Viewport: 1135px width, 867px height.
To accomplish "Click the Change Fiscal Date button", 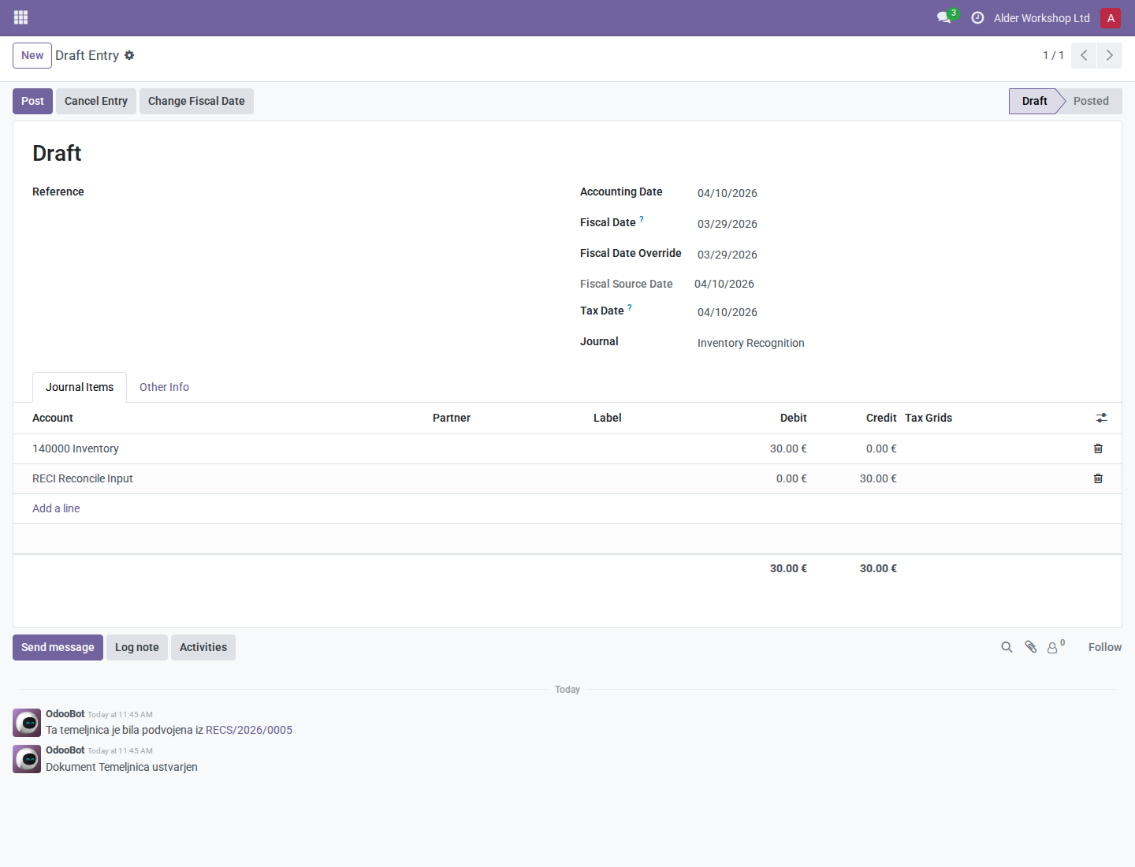I will pyautogui.click(x=196, y=101).
